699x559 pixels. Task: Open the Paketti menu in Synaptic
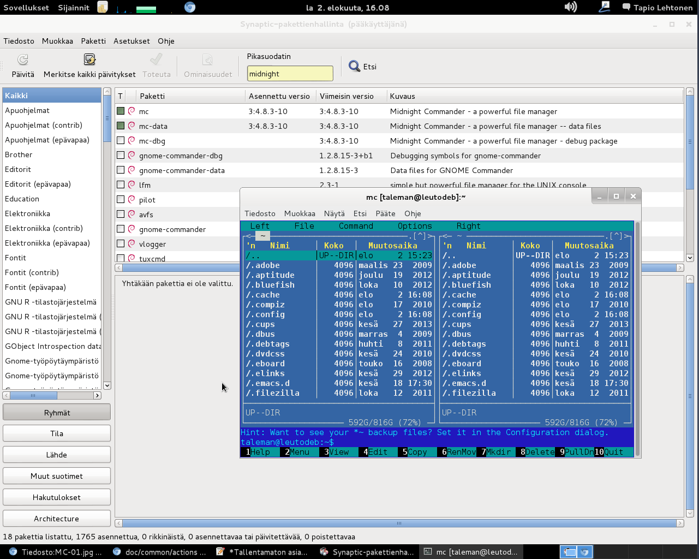[93, 41]
